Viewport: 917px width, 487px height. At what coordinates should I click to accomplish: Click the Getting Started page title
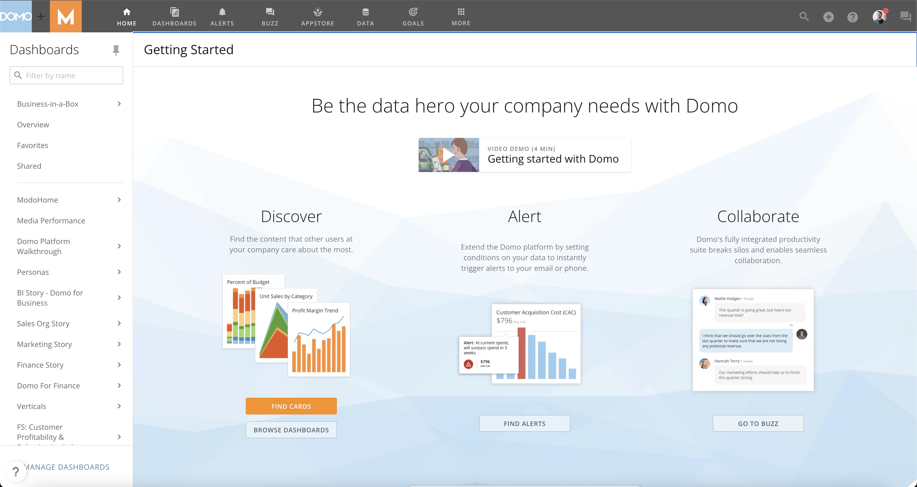[189, 50]
